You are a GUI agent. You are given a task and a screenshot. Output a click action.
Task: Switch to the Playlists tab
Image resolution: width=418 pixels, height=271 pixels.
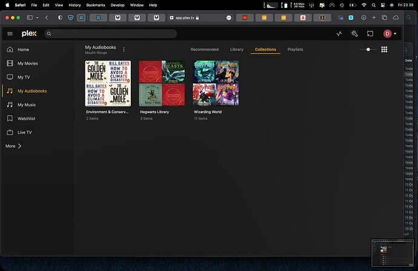coord(295,50)
